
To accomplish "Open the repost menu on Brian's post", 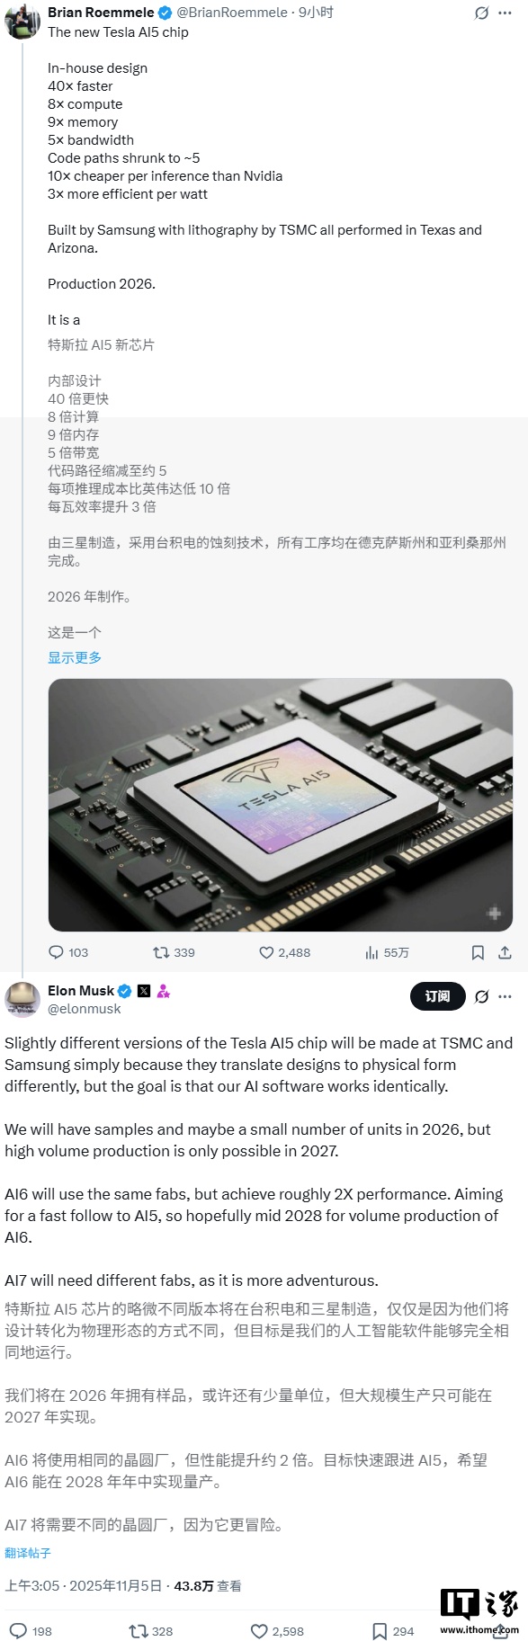I will (x=160, y=951).
